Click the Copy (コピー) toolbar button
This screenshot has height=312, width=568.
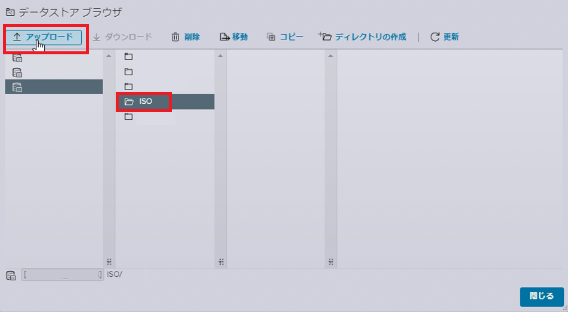285,37
